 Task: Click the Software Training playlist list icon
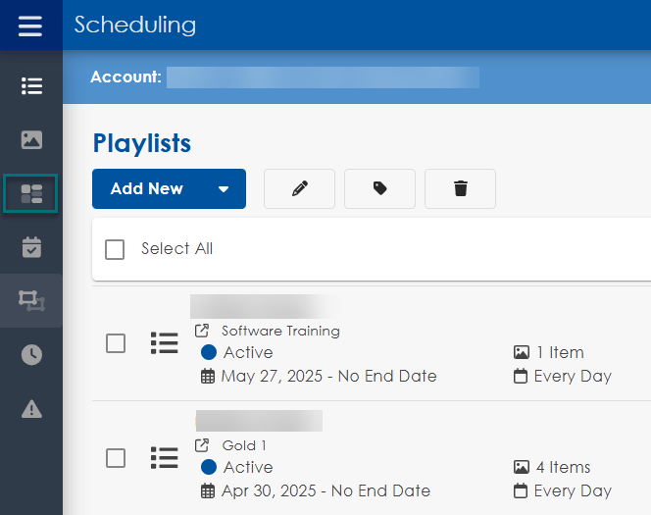coord(164,343)
